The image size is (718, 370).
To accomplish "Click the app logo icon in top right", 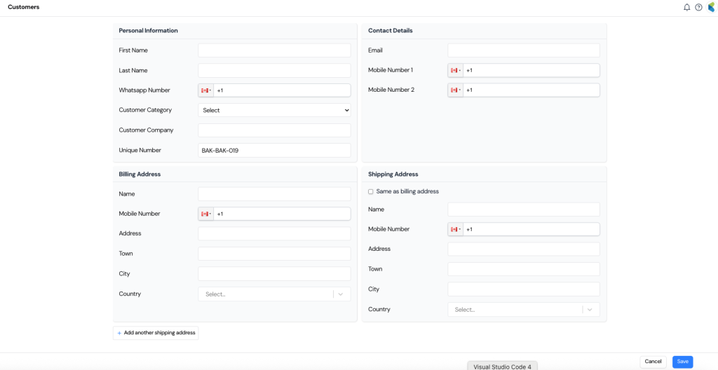I will (x=711, y=7).
